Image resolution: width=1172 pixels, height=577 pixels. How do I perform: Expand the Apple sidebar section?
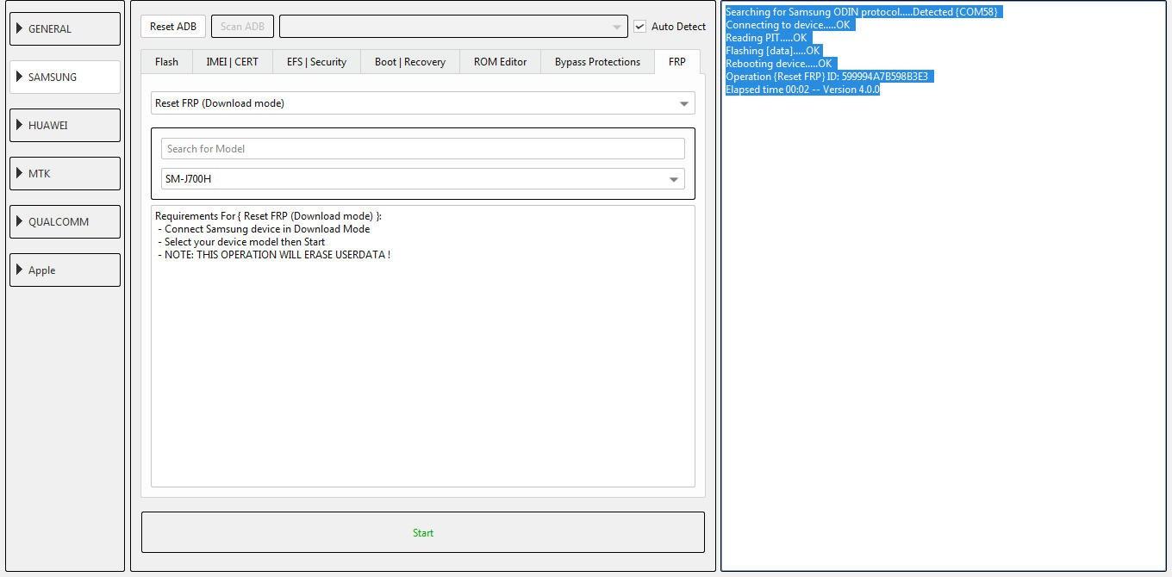tap(65, 270)
